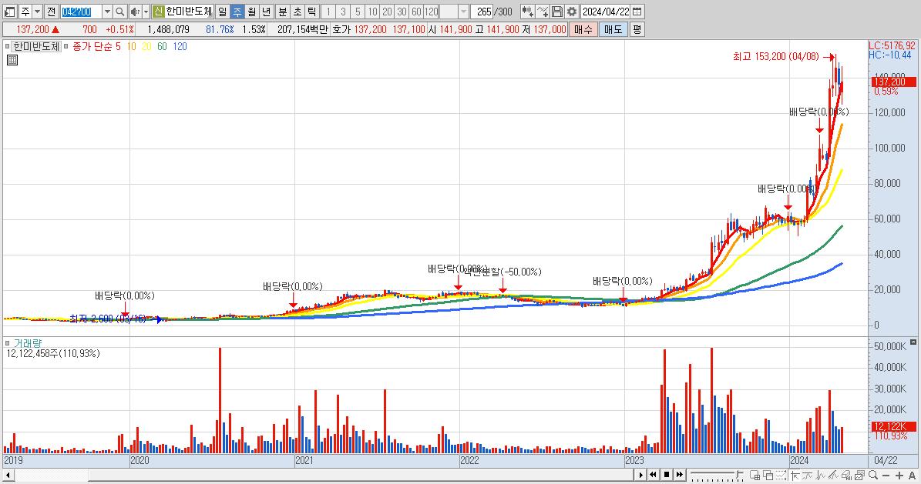Image resolution: width=921 pixels, height=484 pixels.
Task: Click the 120 interval button
Action: 431,12
